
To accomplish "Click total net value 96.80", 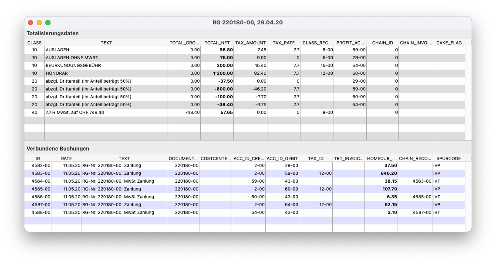I will (226, 50).
